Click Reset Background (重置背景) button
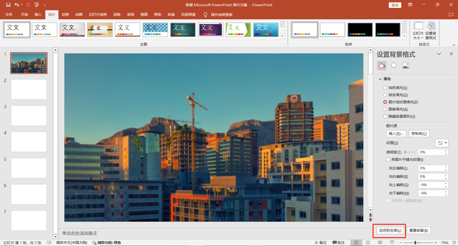 pyautogui.click(x=418, y=230)
